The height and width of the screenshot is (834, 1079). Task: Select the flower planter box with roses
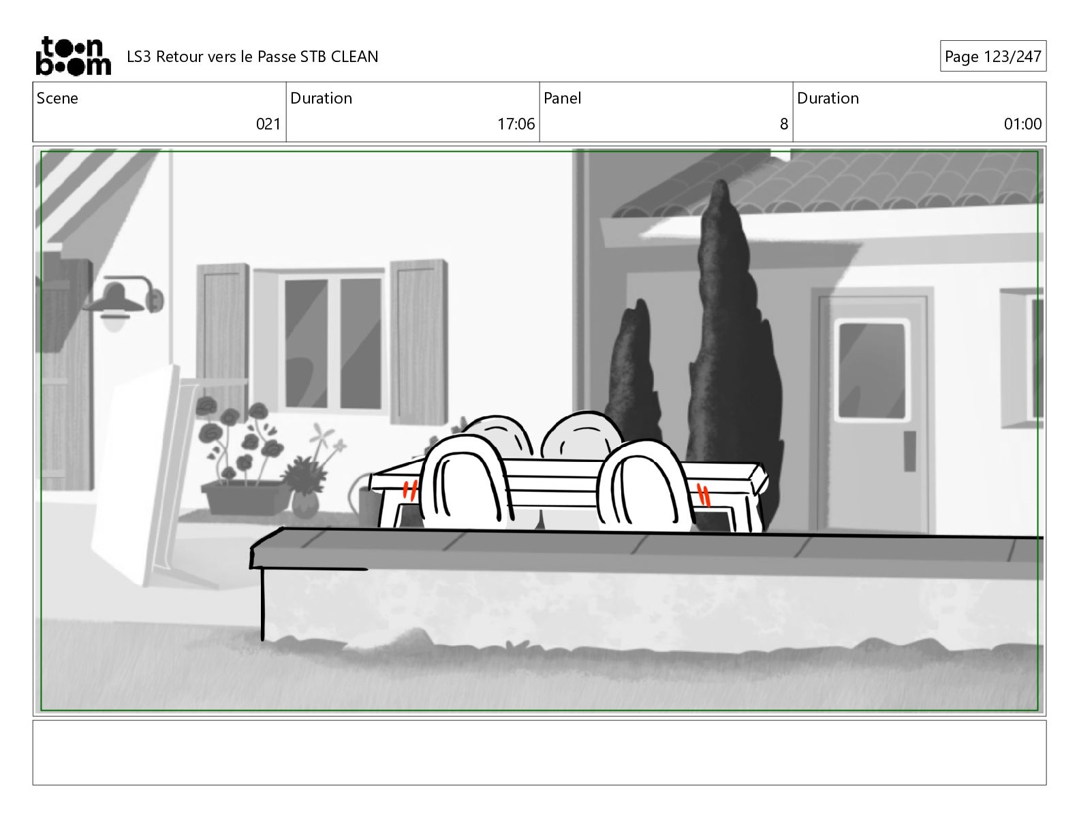pos(245,497)
